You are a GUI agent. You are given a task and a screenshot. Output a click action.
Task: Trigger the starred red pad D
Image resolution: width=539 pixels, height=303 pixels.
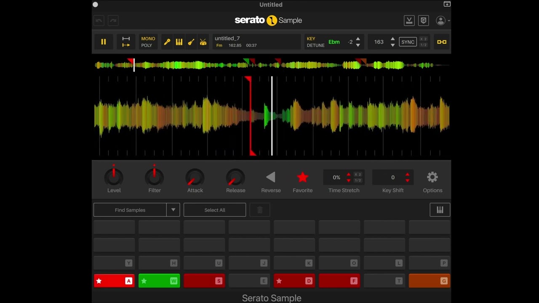(294, 281)
